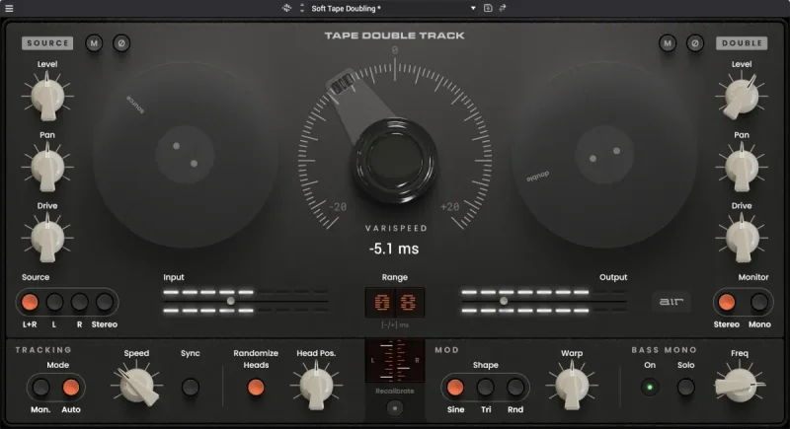Click the compare swap arrows icon
Viewport: 790px width, 429px height.
click(503, 8)
